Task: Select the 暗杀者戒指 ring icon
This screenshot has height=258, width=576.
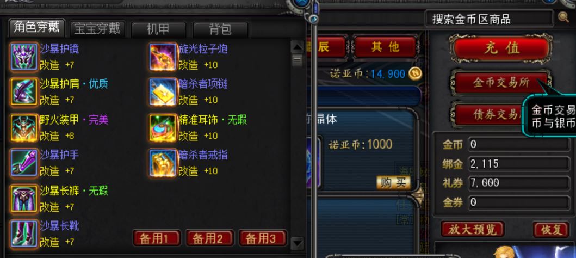Action: click(x=163, y=163)
